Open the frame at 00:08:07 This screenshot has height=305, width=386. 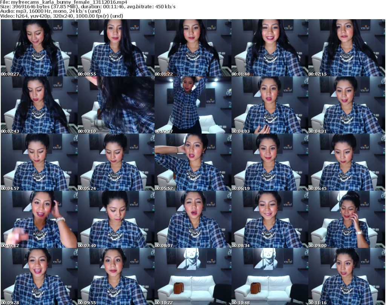193,220
